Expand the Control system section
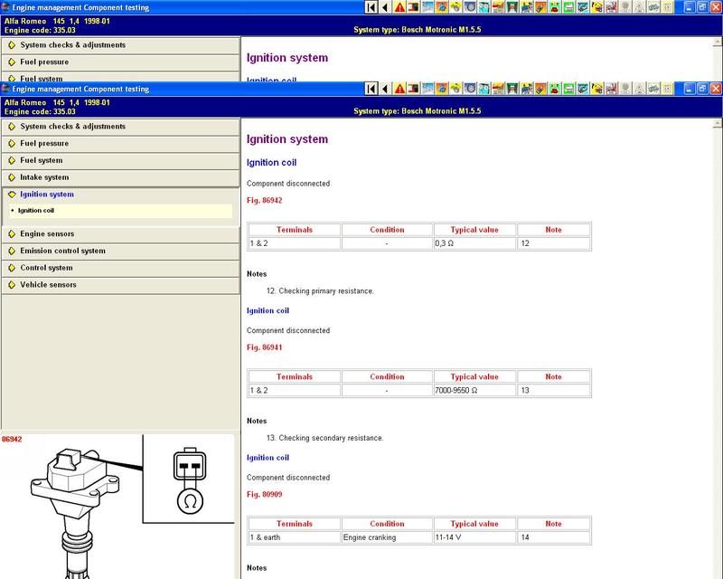 [121, 268]
